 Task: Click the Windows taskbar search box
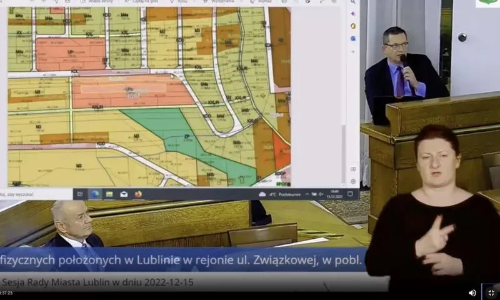pos(36,194)
